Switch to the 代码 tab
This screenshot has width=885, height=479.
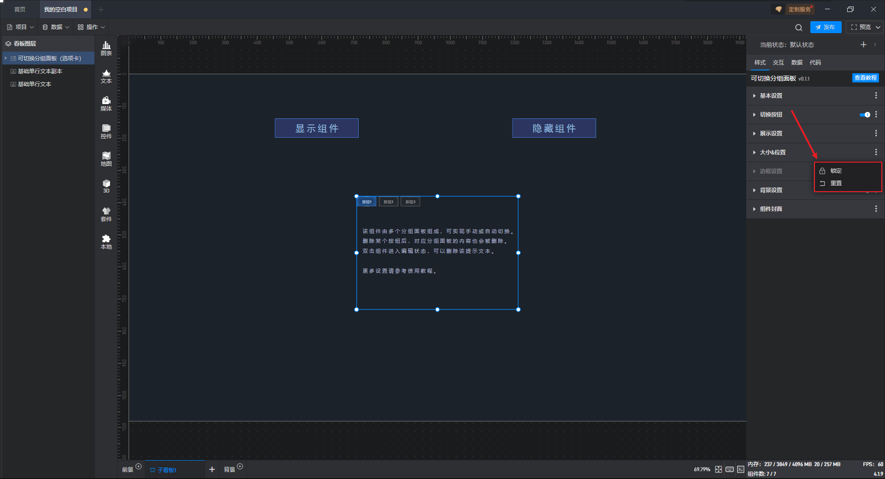pos(815,63)
